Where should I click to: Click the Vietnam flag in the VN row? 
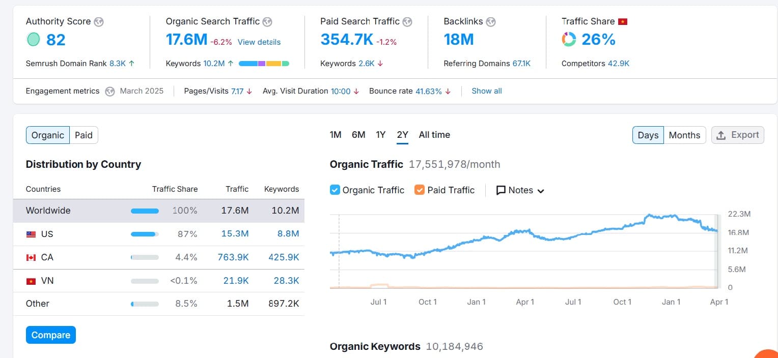point(32,281)
